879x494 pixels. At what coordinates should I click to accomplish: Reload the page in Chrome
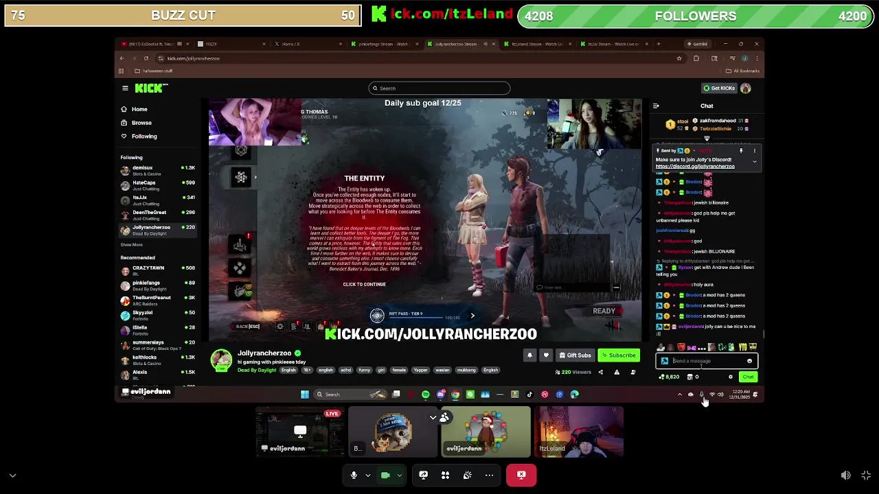[x=146, y=58]
